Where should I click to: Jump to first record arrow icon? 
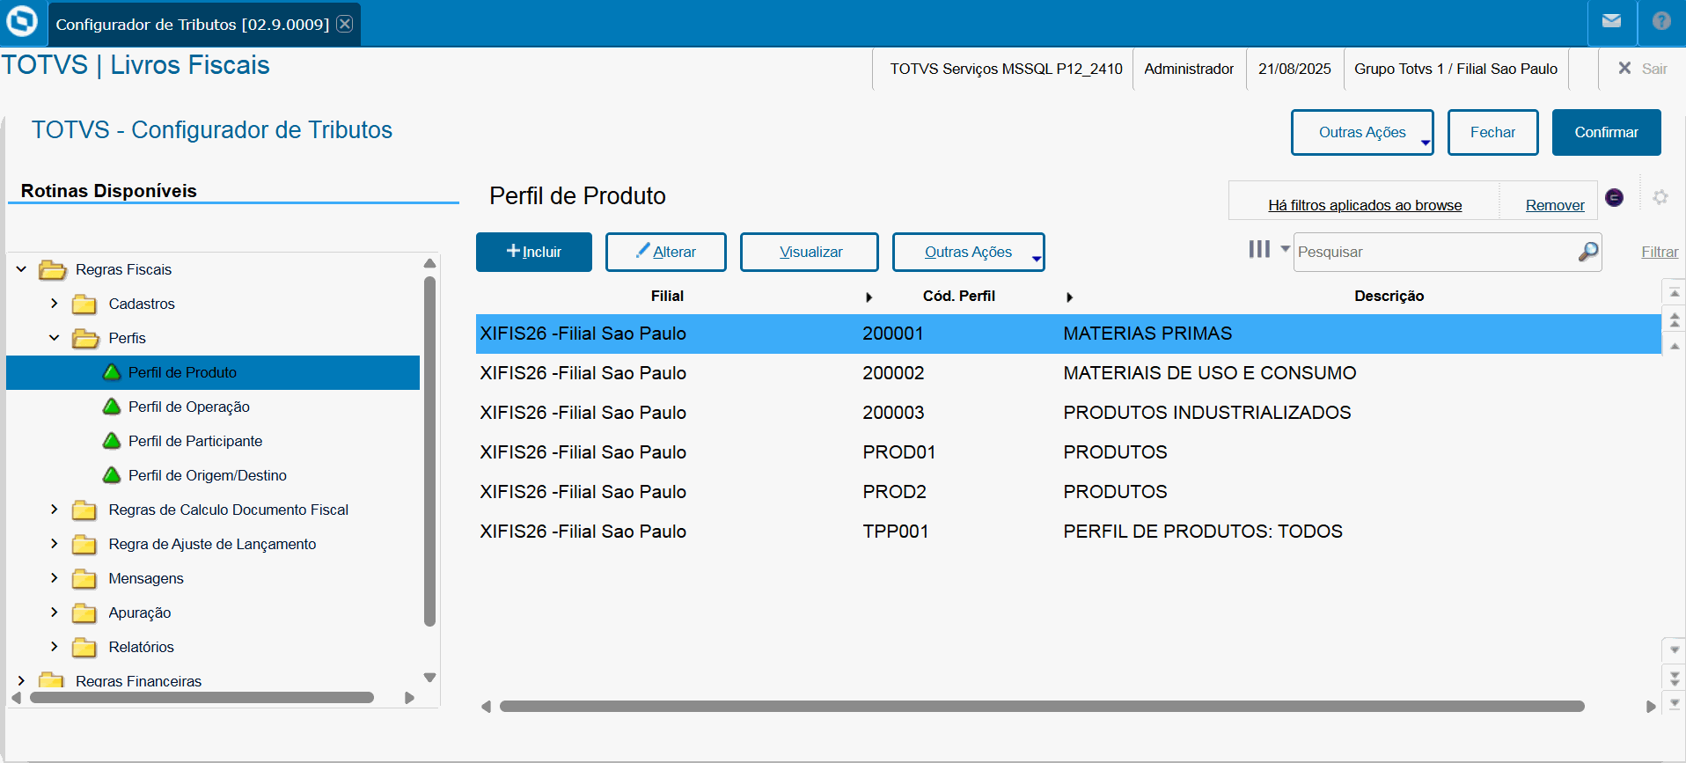pyautogui.click(x=1675, y=291)
